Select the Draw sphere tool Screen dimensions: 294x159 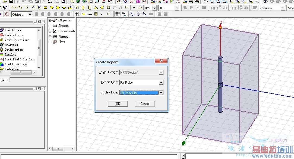coord(102,8)
